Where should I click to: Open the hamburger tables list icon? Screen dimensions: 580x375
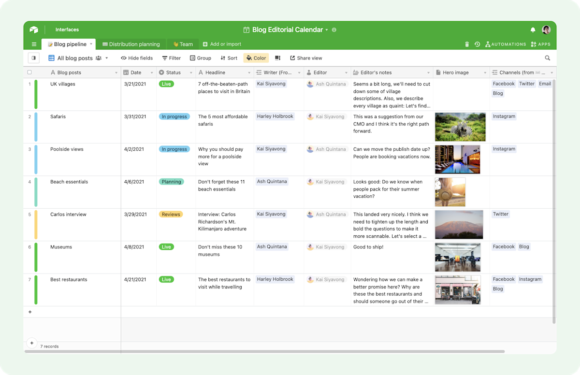(x=34, y=44)
